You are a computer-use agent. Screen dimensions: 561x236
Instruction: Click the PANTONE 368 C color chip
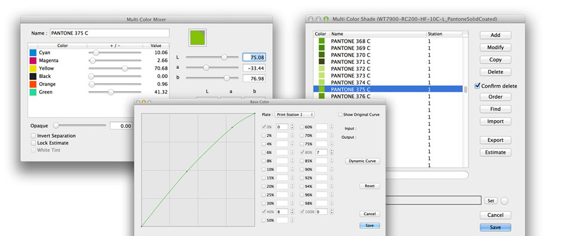(322, 41)
